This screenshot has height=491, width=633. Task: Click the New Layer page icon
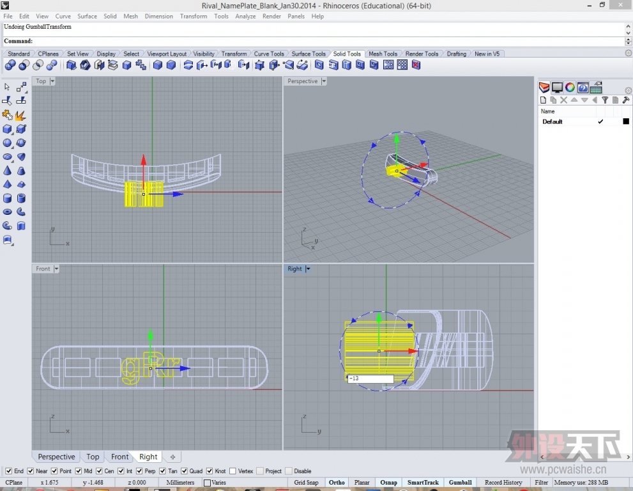coord(543,100)
